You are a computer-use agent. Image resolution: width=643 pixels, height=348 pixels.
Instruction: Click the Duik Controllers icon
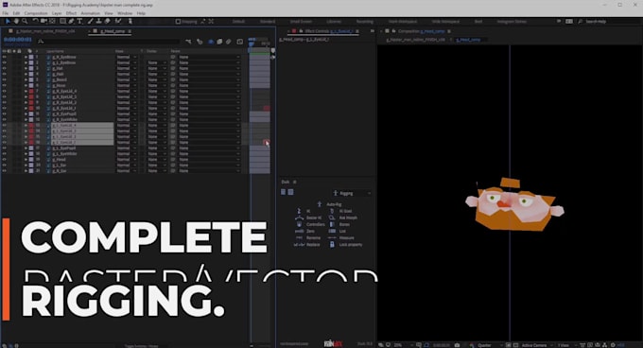[x=299, y=224]
